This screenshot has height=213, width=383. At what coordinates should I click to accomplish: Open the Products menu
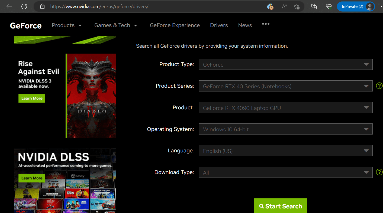67,25
